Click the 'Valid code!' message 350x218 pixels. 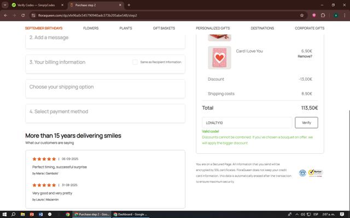point(210,131)
